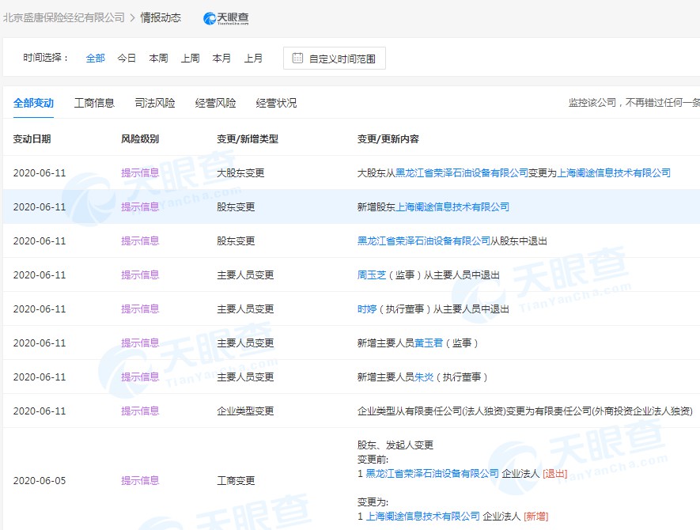Click 提示信息 in 企业类型变更 row
Screen dimensions: 700x530
point(140,411)
